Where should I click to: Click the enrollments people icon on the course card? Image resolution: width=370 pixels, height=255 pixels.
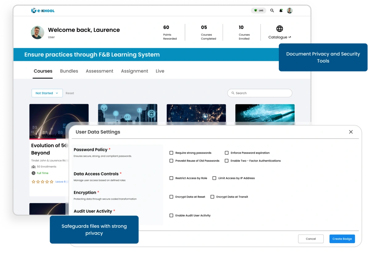pos(33,166)
